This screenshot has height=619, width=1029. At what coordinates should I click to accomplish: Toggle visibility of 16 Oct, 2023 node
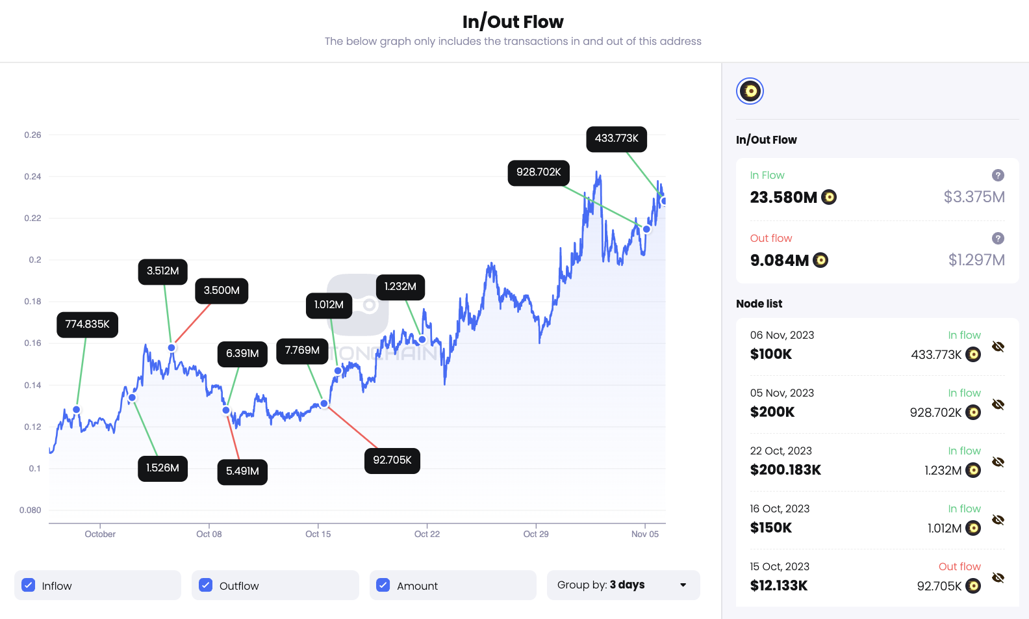(x=998, y=520)
